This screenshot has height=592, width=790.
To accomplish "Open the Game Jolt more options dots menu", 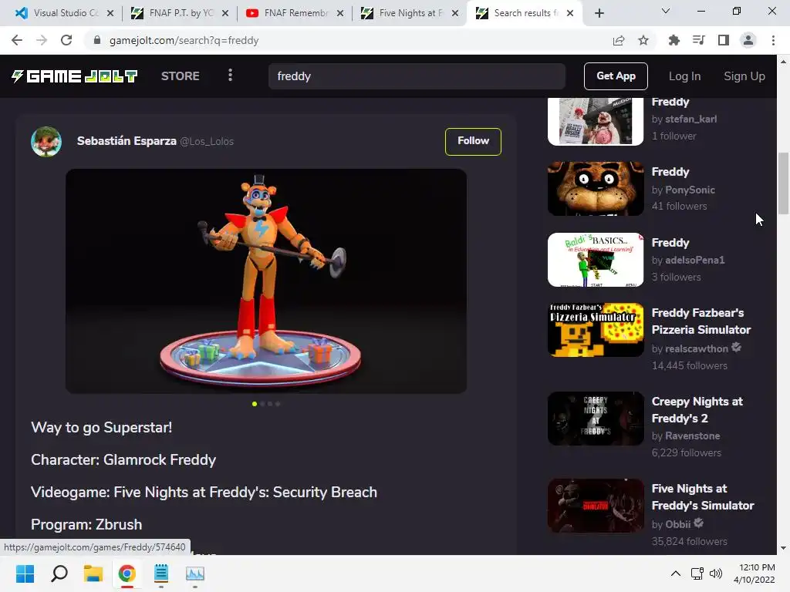I will [x=230, y=76].
